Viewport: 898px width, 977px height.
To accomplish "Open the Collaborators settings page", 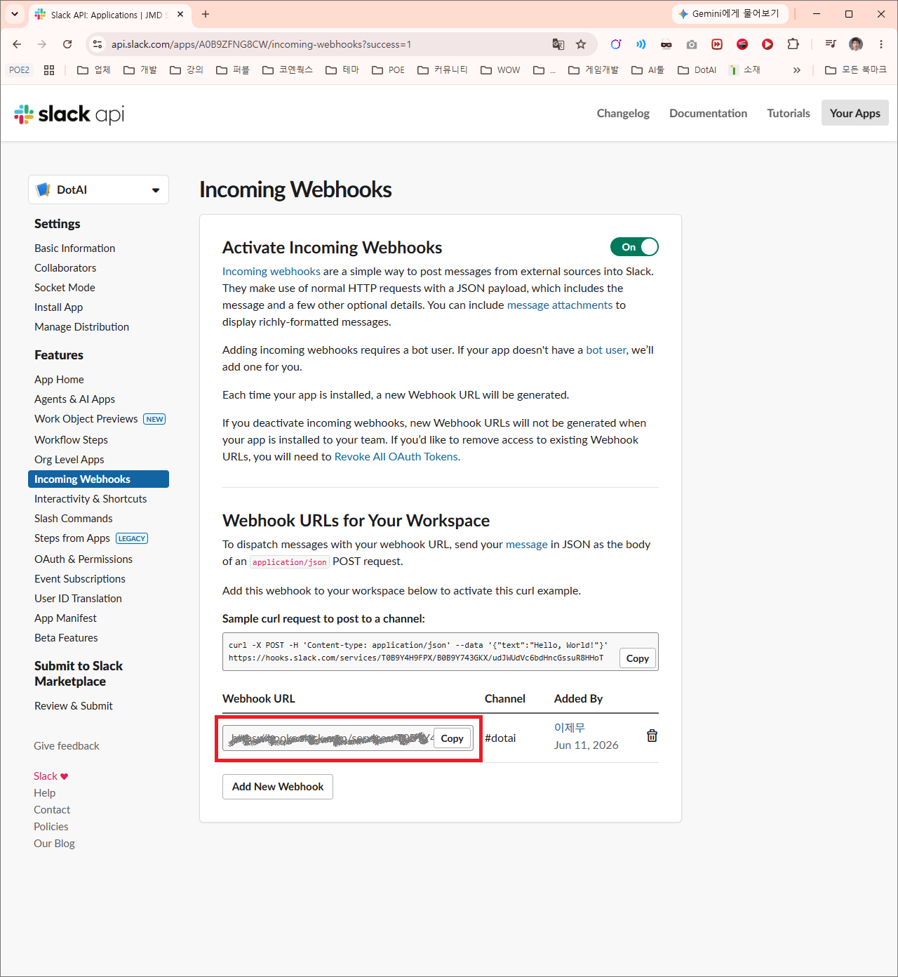I will pyautogui.click(x=65, y=268).
